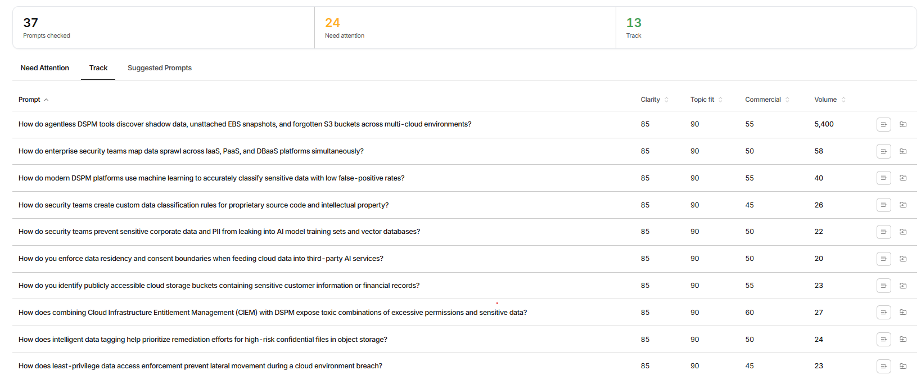
Task: Open the Suggested Prompts tab
Action: (x=160, y=68)
